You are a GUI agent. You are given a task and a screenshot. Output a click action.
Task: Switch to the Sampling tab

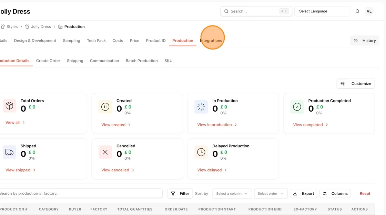71,41
